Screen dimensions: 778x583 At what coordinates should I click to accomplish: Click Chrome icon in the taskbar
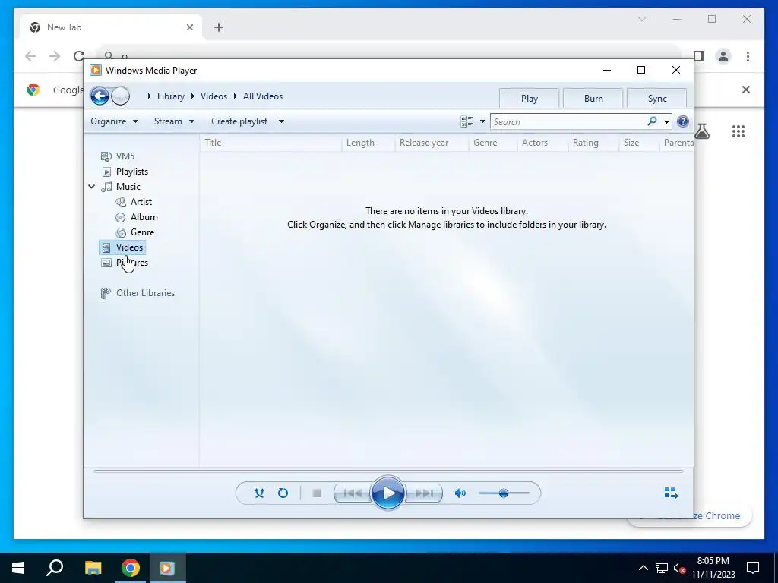tap(131, 568)
